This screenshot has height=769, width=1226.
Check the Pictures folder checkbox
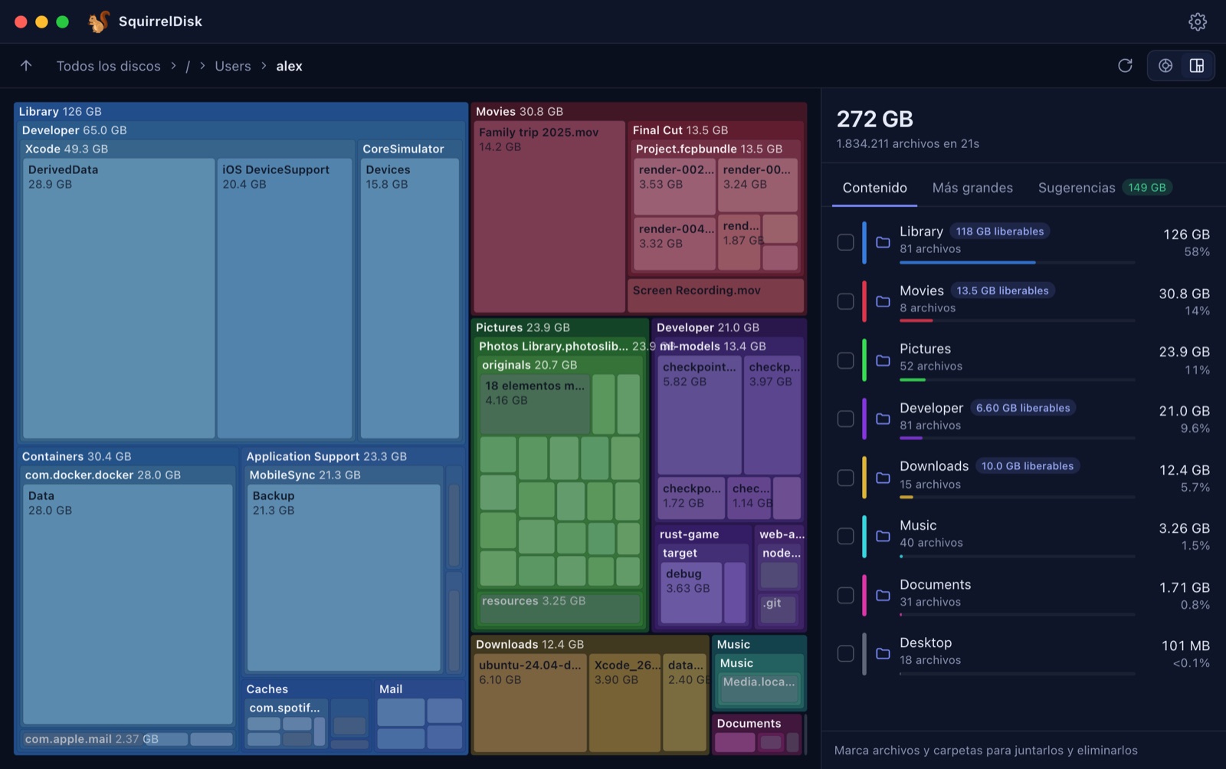point(845,360)
